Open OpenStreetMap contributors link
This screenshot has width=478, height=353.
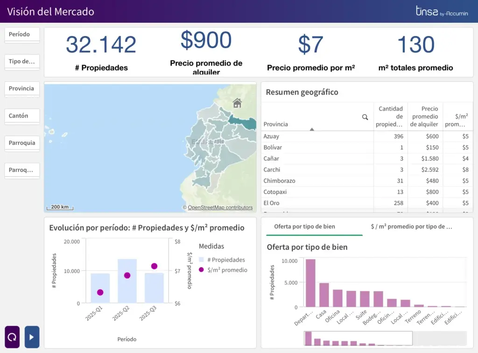coord(220,208)
